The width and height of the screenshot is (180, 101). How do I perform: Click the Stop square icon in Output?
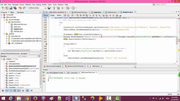[x=44, y=79]
